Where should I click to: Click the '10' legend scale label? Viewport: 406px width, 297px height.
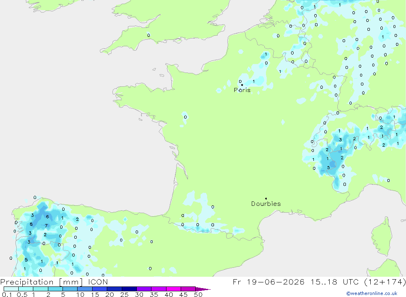click(80, 295)
